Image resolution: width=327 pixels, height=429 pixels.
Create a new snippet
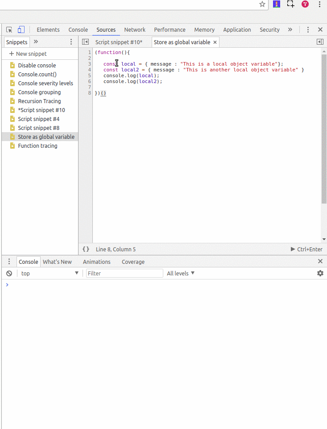pyautogui.click(x=28, y=54)
